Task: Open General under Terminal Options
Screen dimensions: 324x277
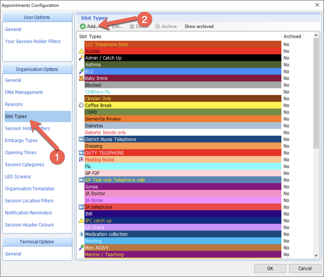Action: tap(13, 254)
